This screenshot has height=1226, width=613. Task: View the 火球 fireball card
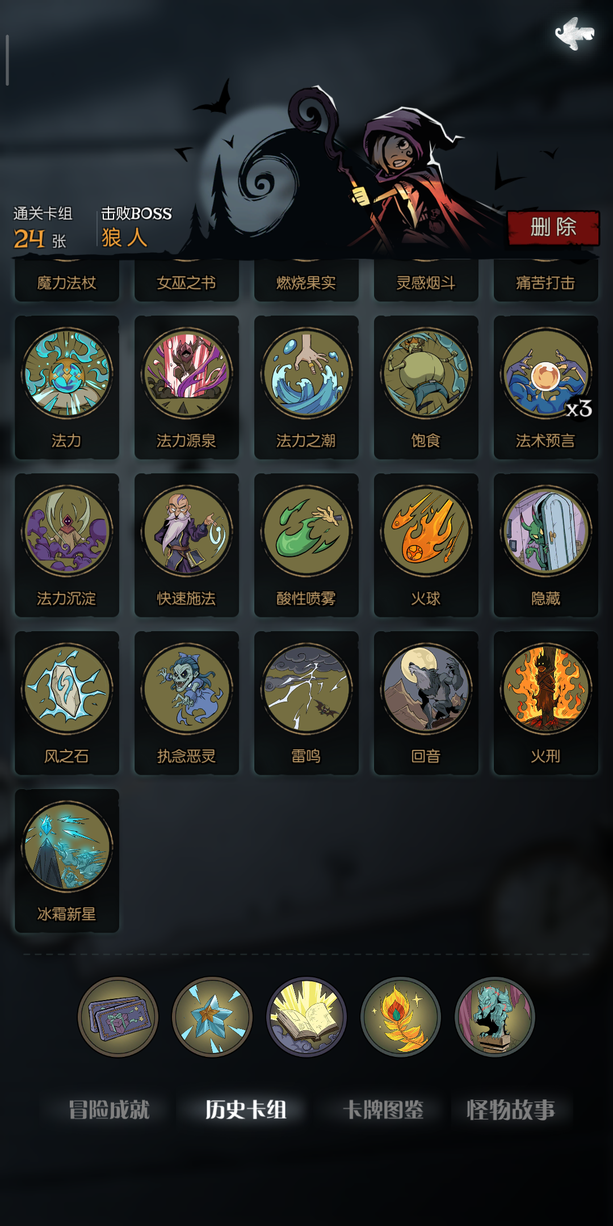click(426, 545)
